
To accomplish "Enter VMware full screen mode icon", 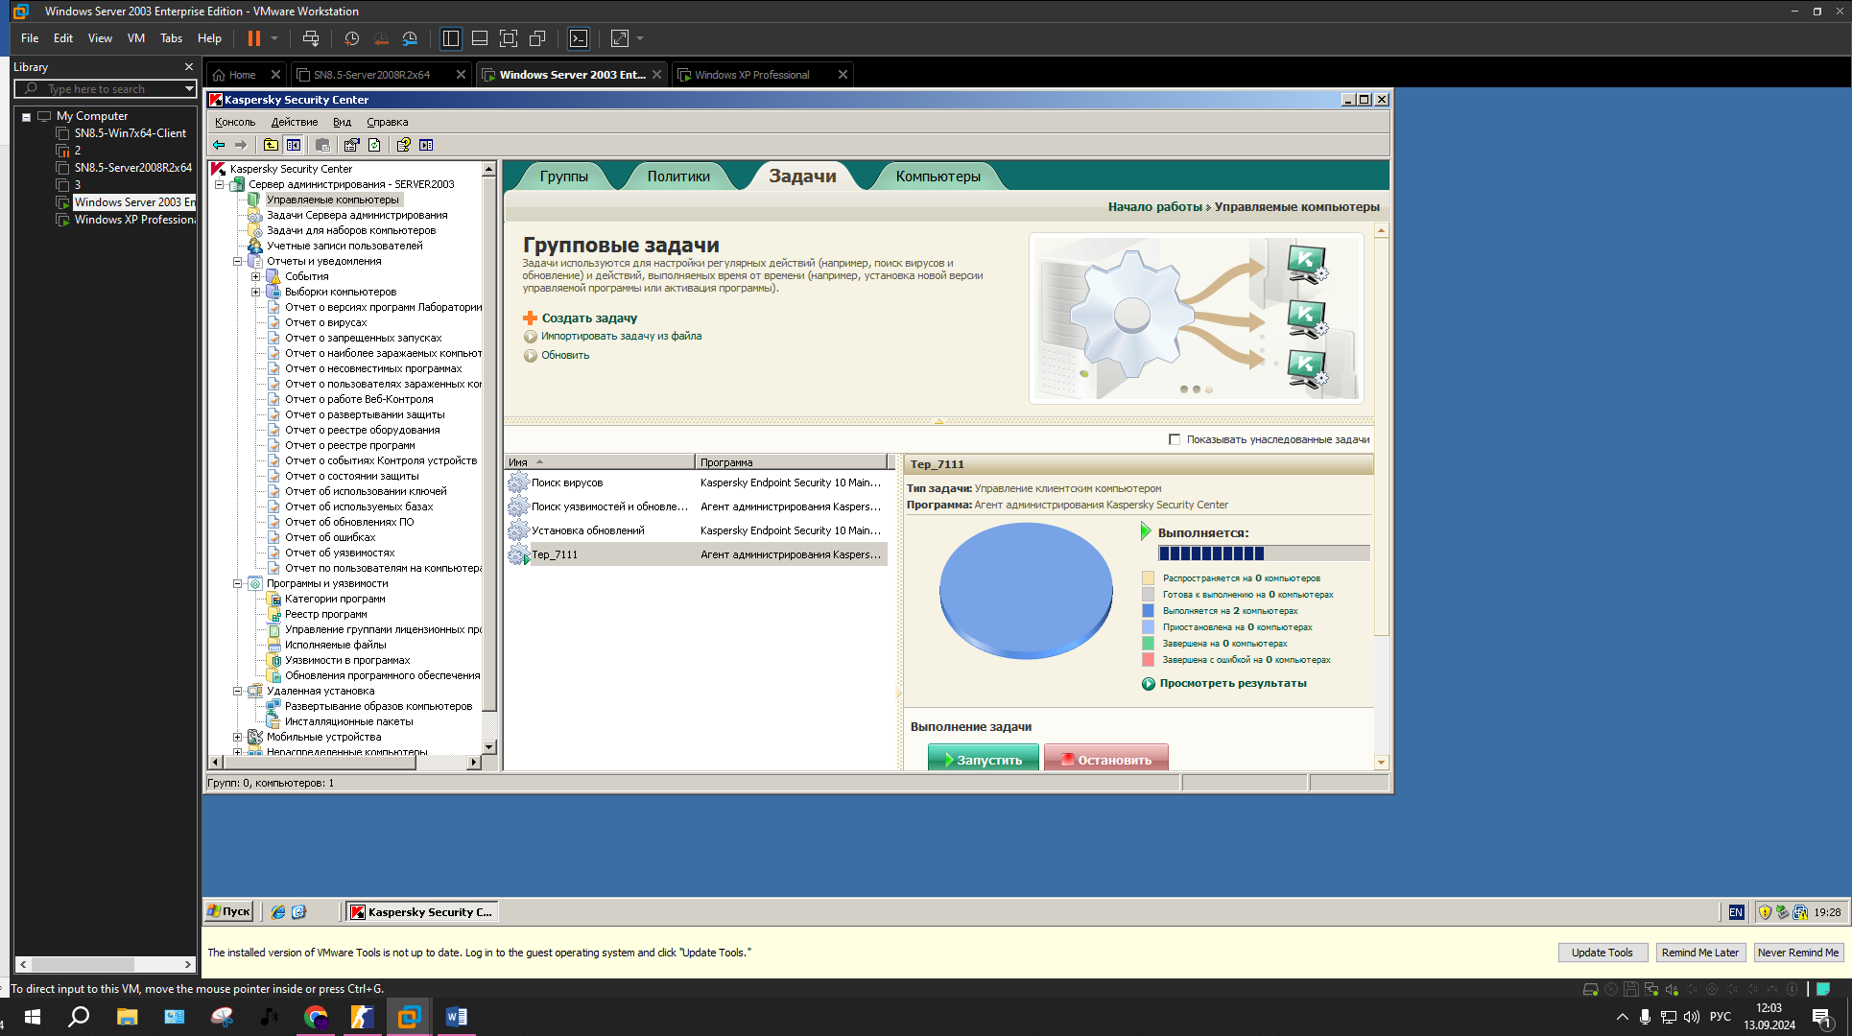I will [x=509, y=38].
